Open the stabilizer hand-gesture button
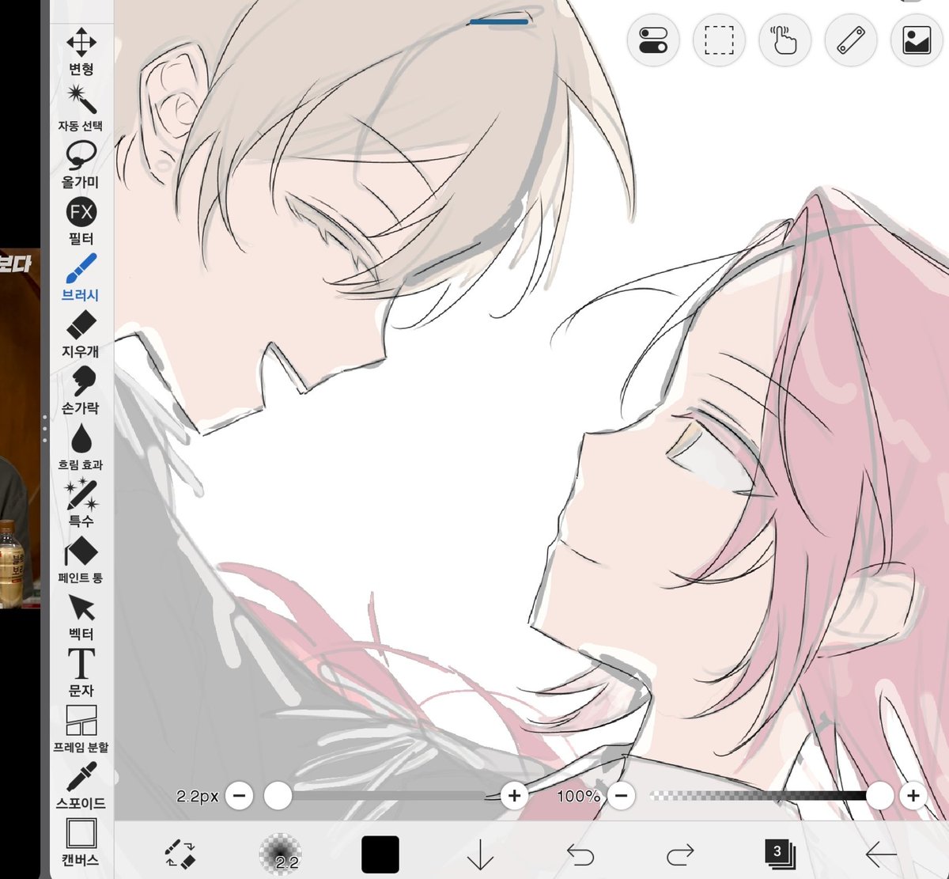This screenshot has width=949, height=879. tap(785, 40)
